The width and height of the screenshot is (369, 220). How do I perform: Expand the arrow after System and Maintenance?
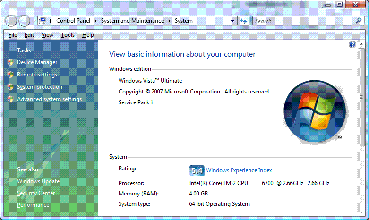click(x=170, y=21)
